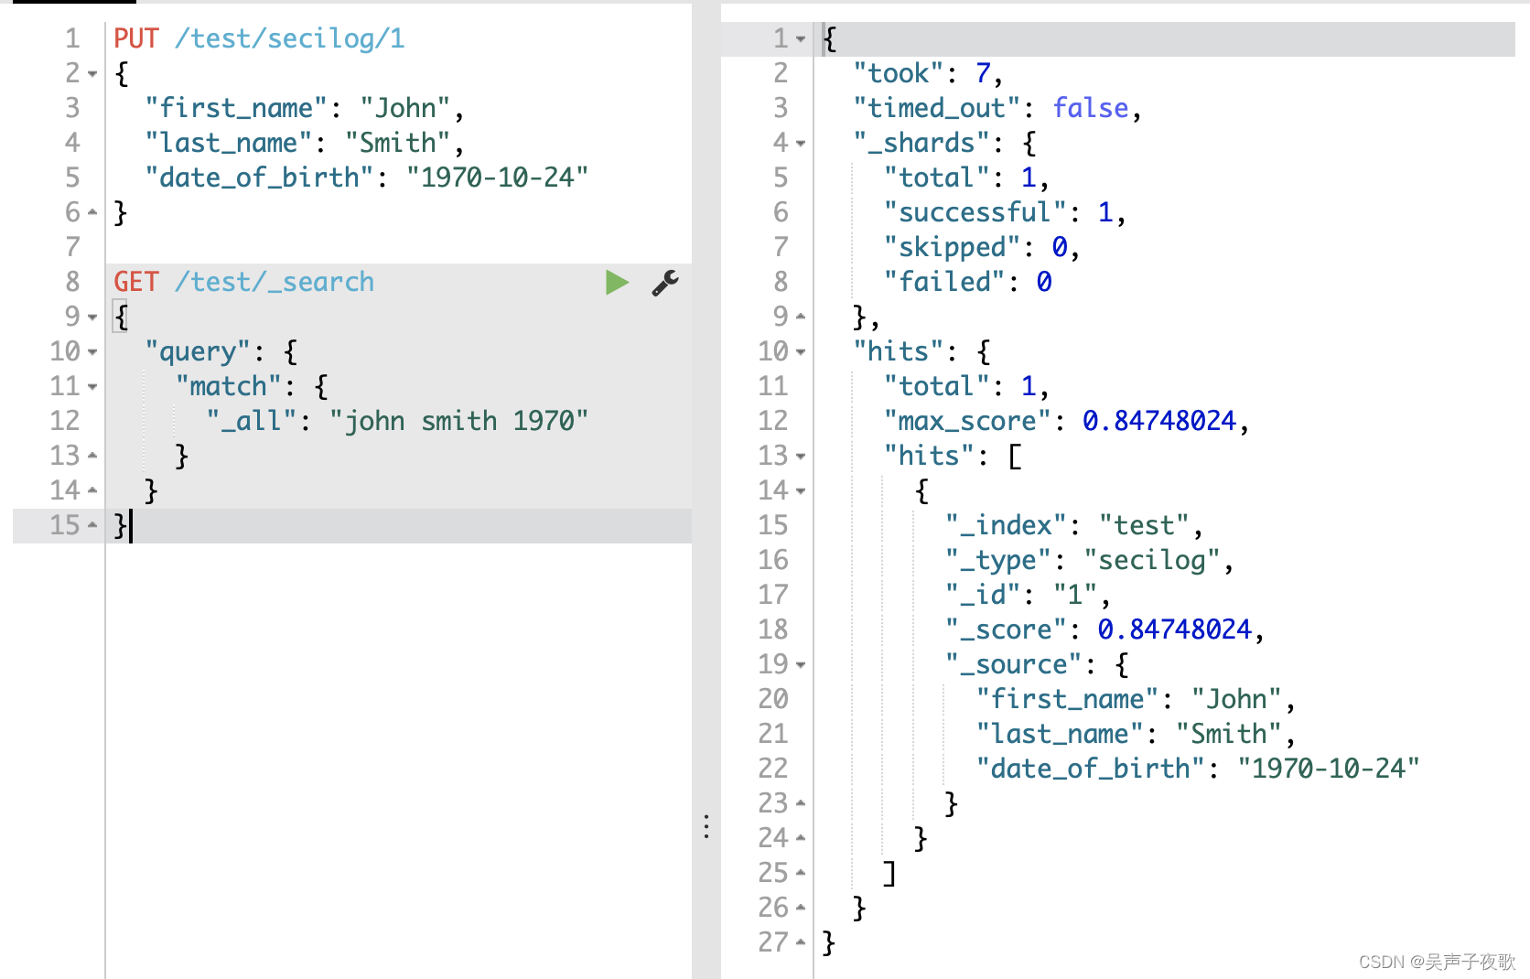This screenshot has width=1530, height=979.
Task: Click the "first_name" line in the response
Action: (x=1136, y=699)
